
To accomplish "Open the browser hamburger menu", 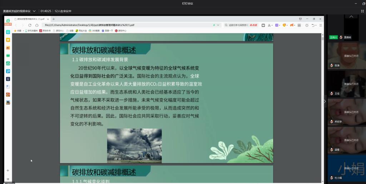I will point(321,25).
